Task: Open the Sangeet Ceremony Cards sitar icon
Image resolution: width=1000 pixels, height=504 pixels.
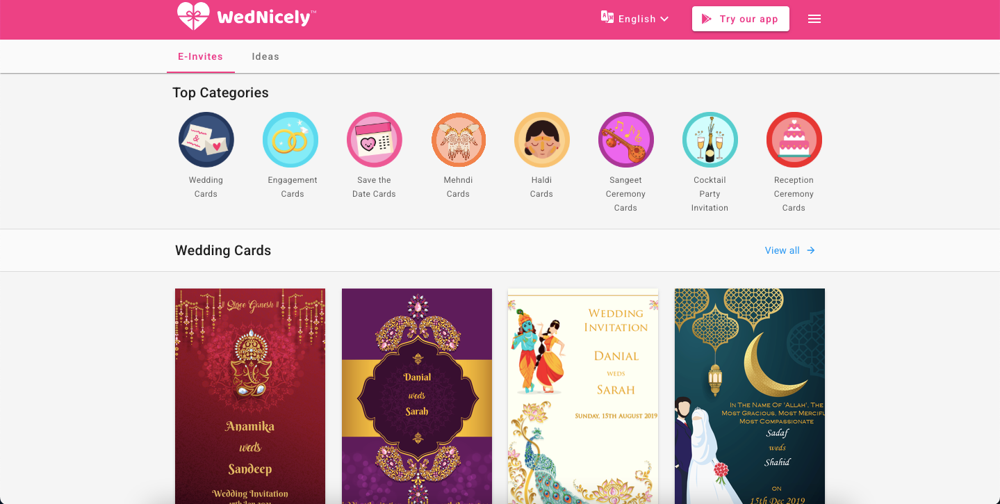Action: point(626,140)
